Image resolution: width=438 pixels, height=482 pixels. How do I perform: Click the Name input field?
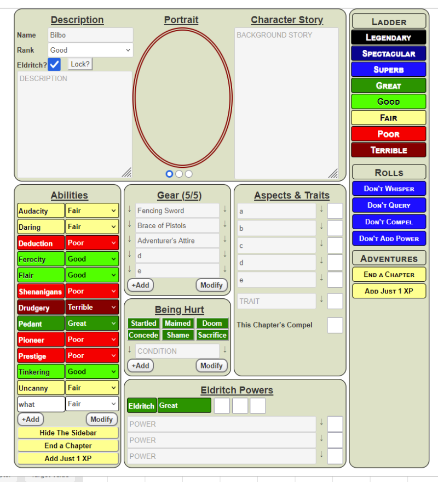(90, 35)
